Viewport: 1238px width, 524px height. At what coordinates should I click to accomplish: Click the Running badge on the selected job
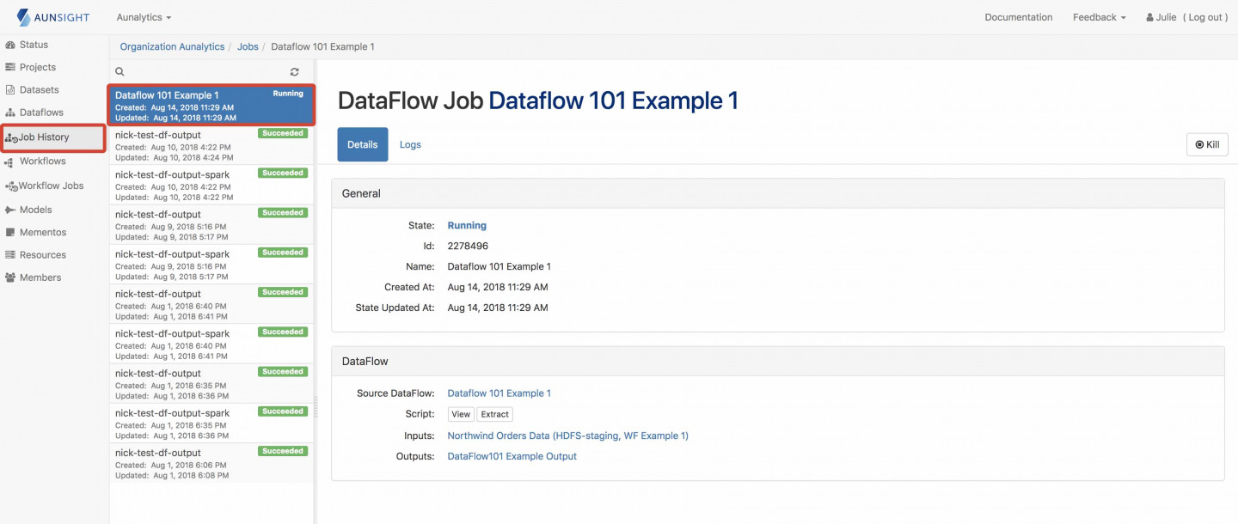[288, 94]
